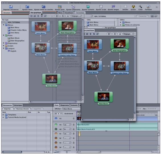Screen dimensions: 161x154
Task: Switch to the Visualiseur tab
Action: (69, 13)
